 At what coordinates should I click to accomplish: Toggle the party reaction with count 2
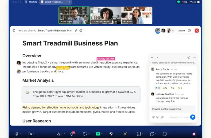click(172, 88)
